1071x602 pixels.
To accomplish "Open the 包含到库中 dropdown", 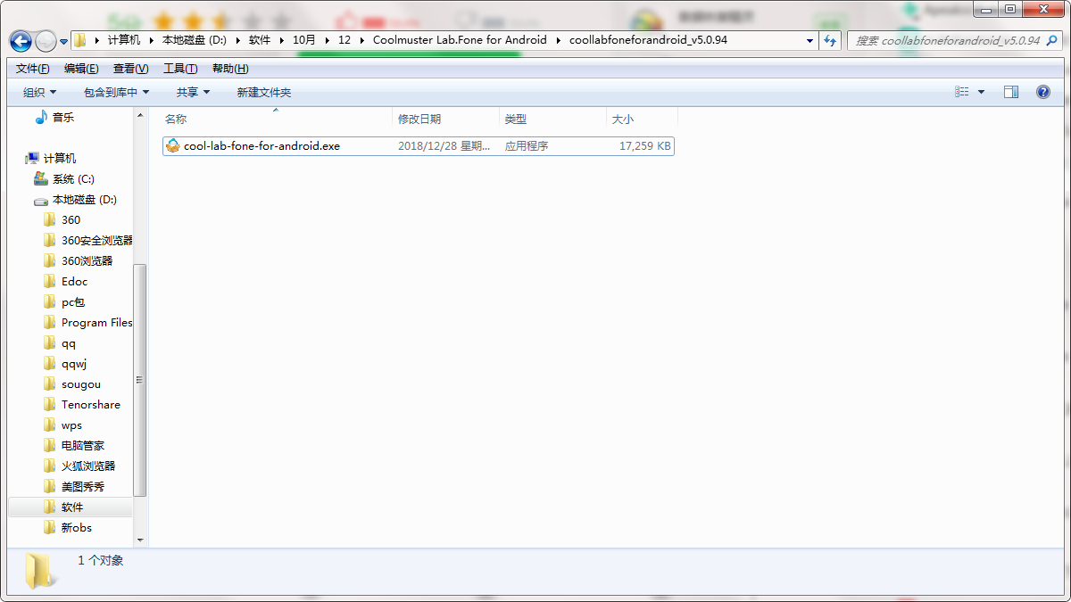I will click(x=116, y=92).
